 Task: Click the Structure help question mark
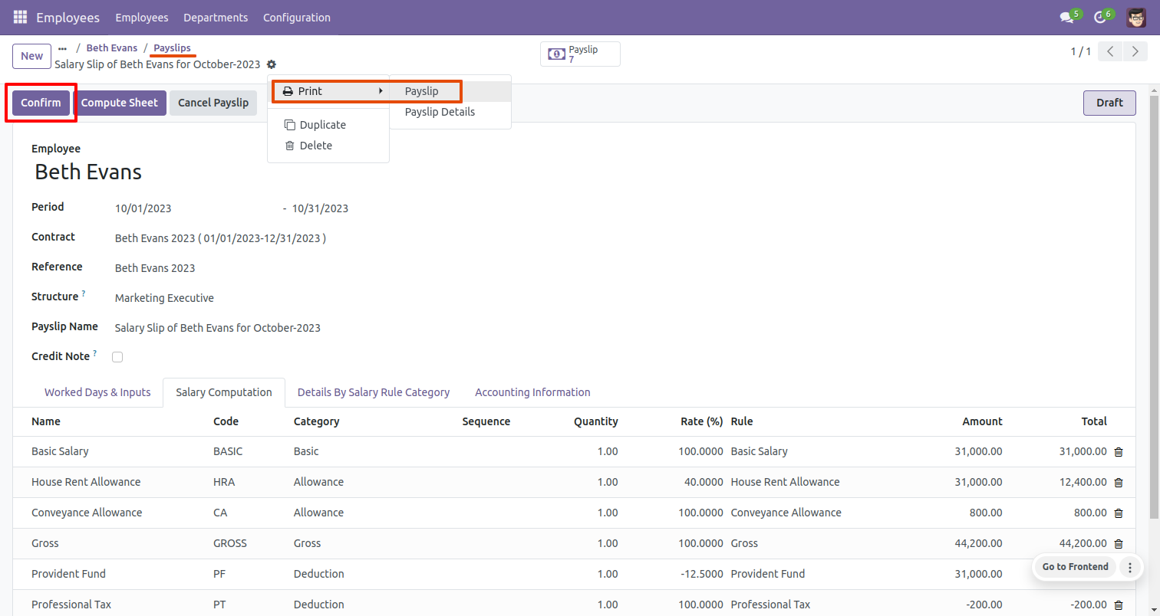(x=84, y=293)
